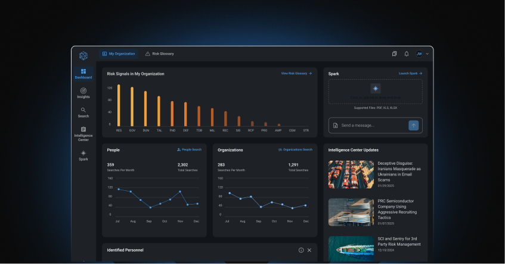505x264 pixels.
Task: Open the Search sidebar icon
Action: tap(83, 112)
